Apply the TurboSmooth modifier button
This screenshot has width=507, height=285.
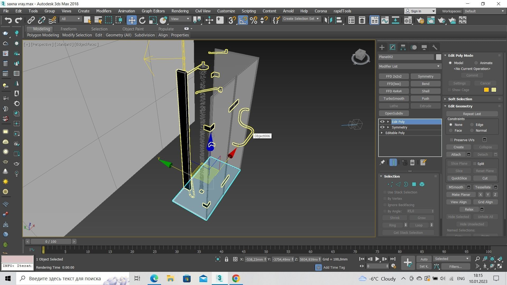[x=394, y=98]
